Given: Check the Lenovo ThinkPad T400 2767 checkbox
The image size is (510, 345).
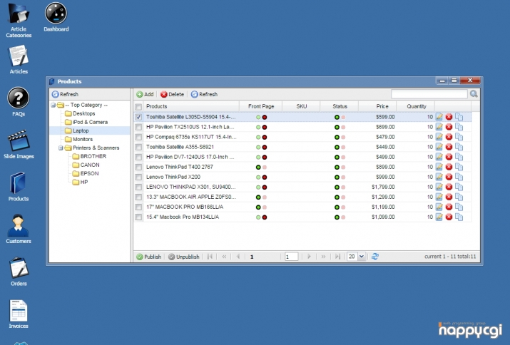Looking at the screenshot, I should [x=138, y=167].
